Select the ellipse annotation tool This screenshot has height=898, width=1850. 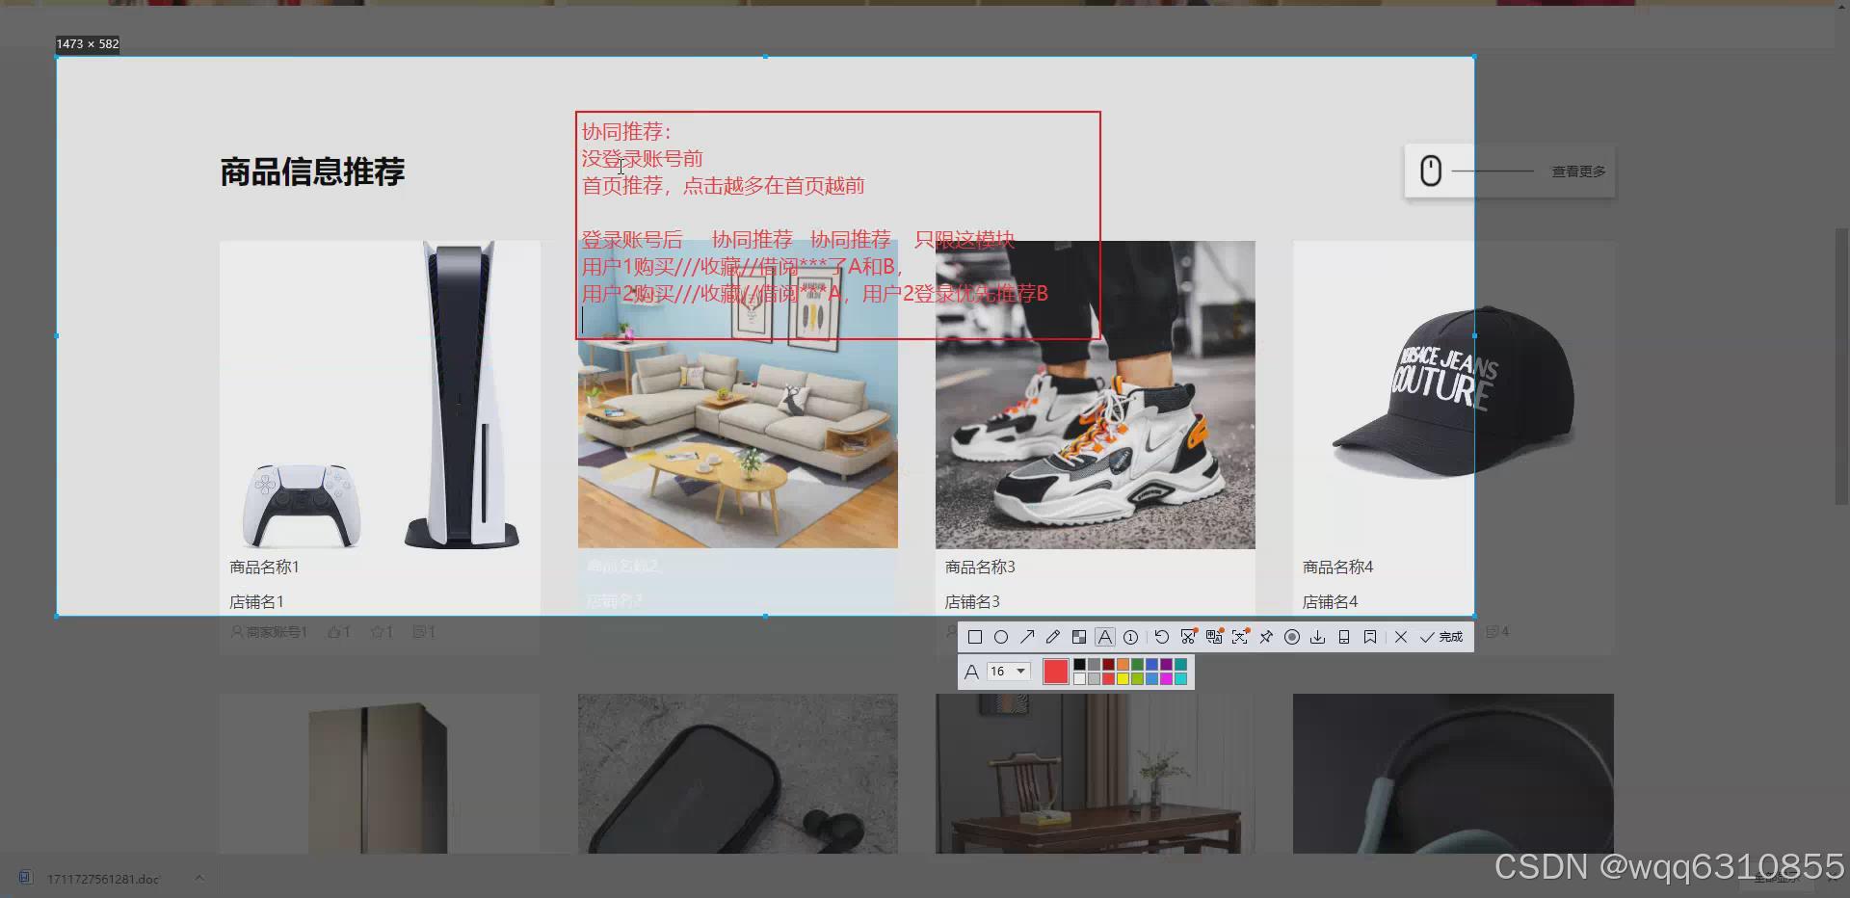point(1001,637)
